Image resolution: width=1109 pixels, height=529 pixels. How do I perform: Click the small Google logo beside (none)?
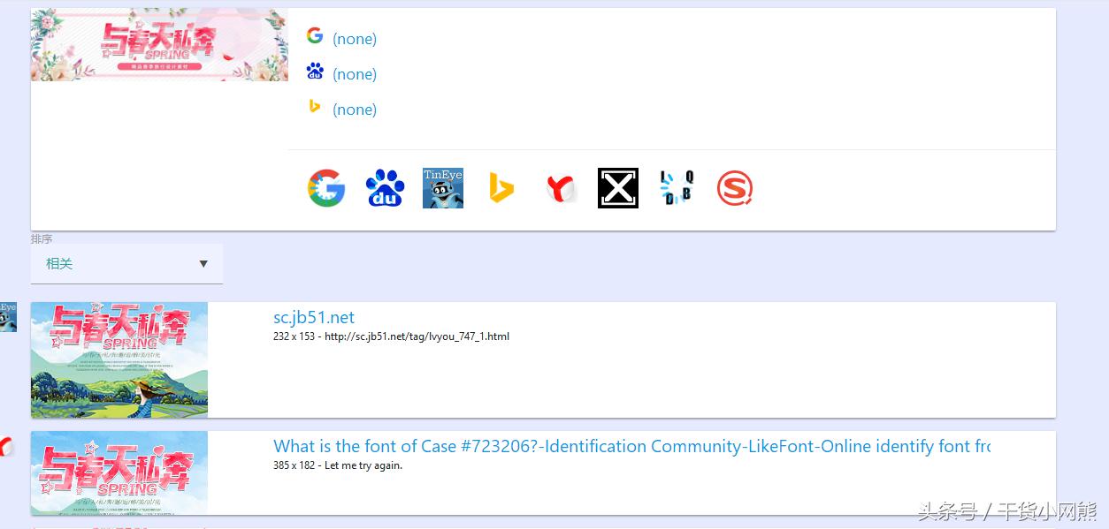315,35
